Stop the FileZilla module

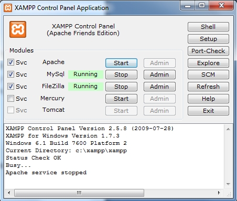tap(121, 87)
